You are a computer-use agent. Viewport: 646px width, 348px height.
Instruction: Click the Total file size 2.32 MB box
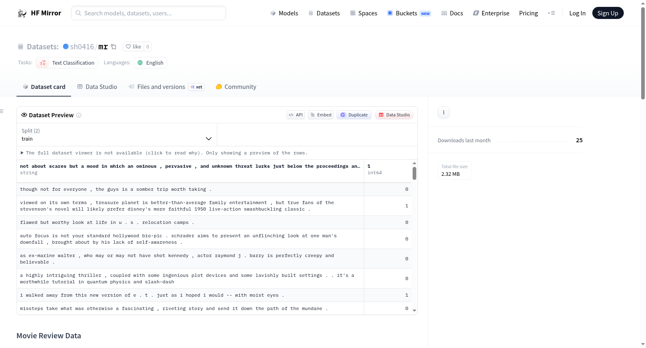point(455,171)
